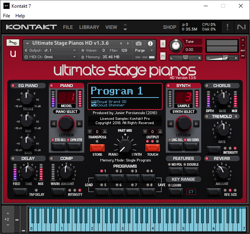Click the key range LEARN button
250x234 pixels.
click(x=175, y=192)
